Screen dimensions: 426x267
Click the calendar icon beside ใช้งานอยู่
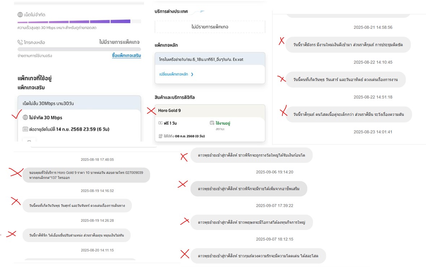212,123
